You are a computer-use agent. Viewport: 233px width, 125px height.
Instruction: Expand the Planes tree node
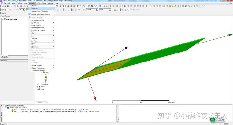[37, 87]
